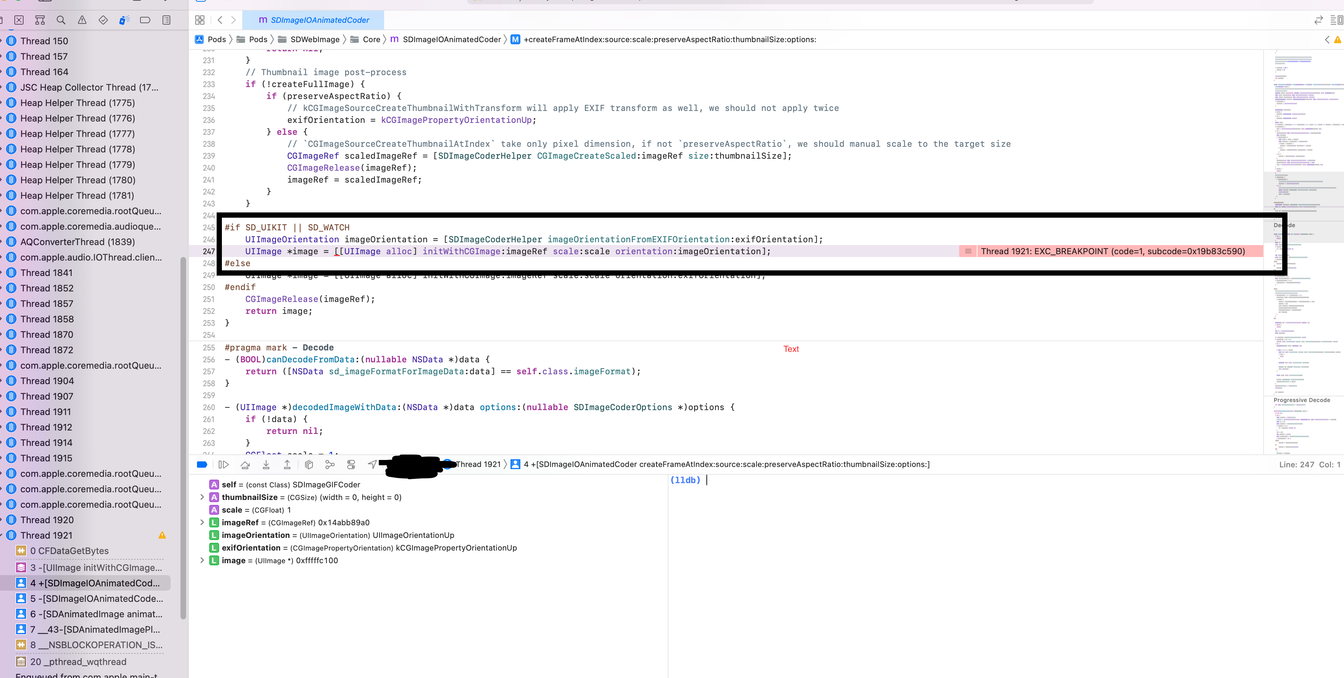The width and height of the screenshot is (1344, 678).
Task: Expand the imageRef variable
Action: [x=202, y=522]
